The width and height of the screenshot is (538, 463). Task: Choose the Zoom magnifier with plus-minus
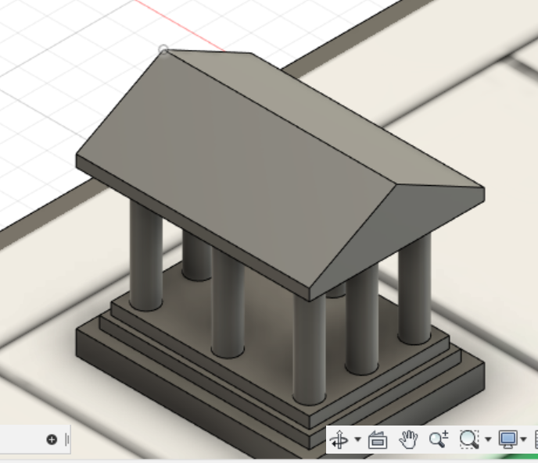(x=439, y=439)
